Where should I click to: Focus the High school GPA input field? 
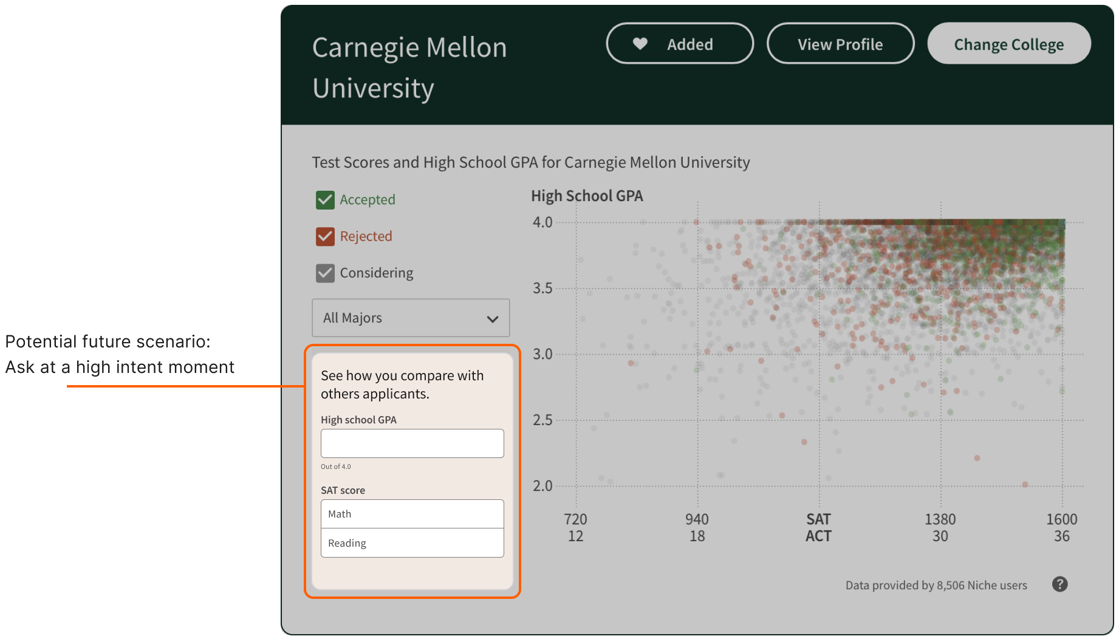click(x=412, y=443)
